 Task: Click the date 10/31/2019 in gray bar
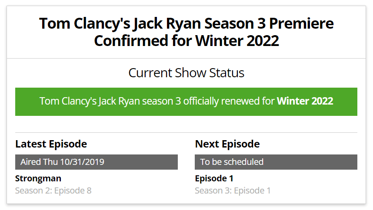point(82,162)
